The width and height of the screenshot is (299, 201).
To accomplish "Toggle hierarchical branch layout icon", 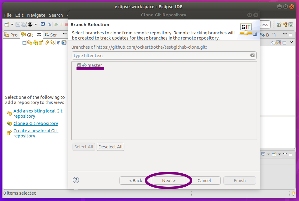I will coord(59,43).
